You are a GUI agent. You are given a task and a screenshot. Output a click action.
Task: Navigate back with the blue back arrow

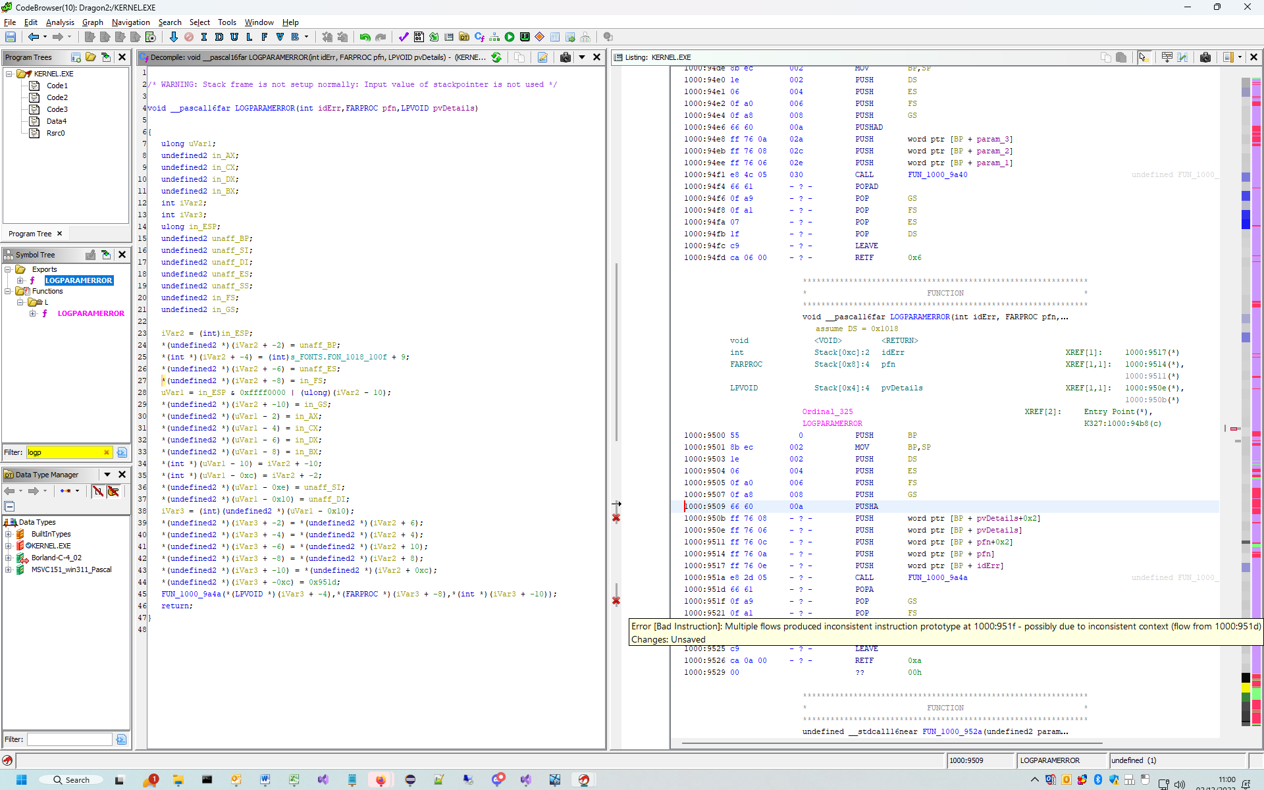[34, 37]
